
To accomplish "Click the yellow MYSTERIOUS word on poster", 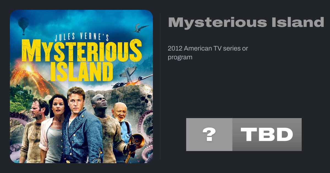I will [x=82, y=51].
